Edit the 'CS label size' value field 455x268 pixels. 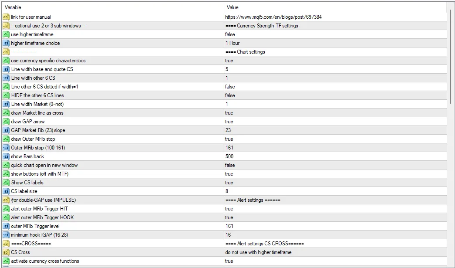pyautogui.click(x=227, y=191)
